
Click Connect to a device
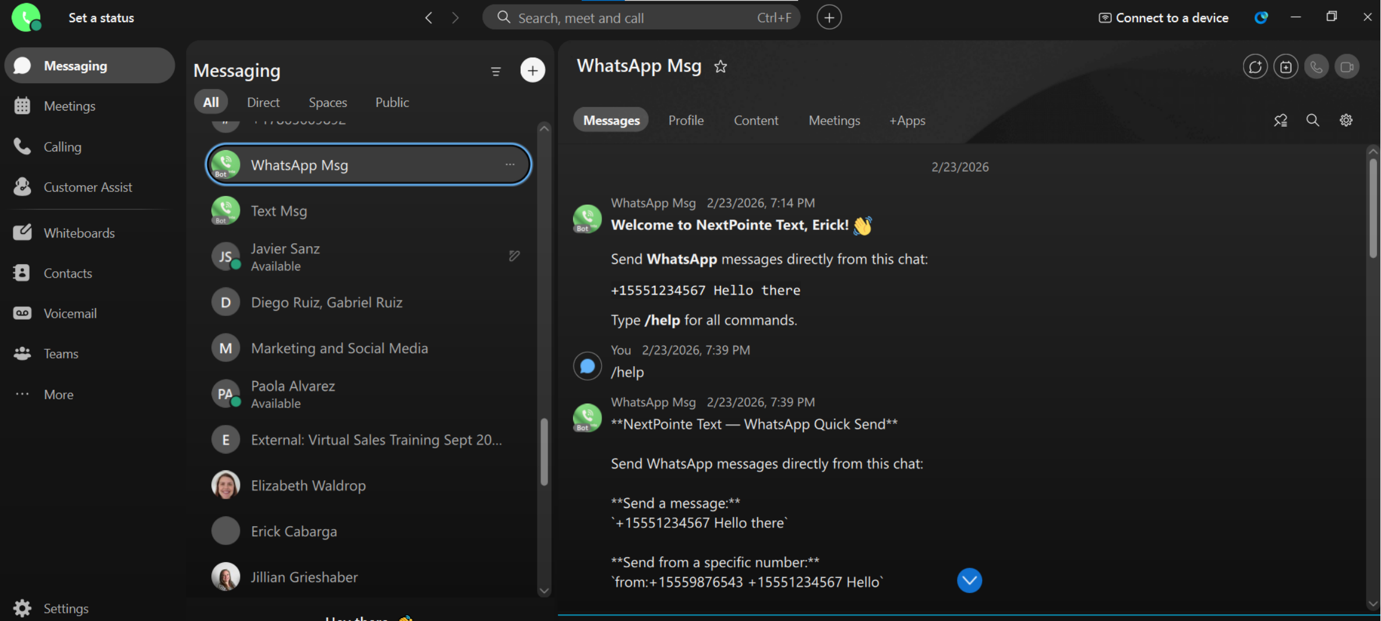coord(1164,18)
